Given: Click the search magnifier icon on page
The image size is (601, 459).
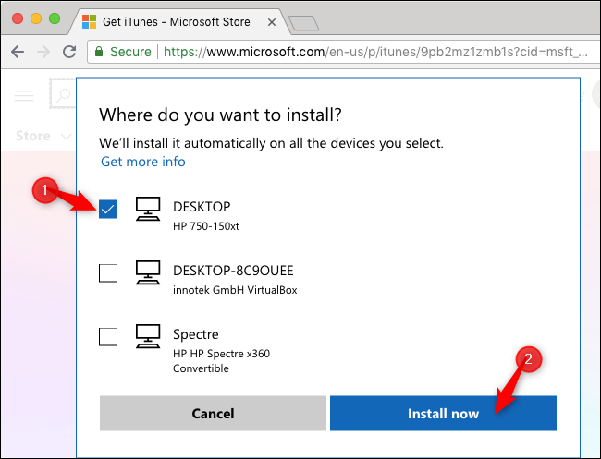Looking at the screenshot, I should 63,94.
